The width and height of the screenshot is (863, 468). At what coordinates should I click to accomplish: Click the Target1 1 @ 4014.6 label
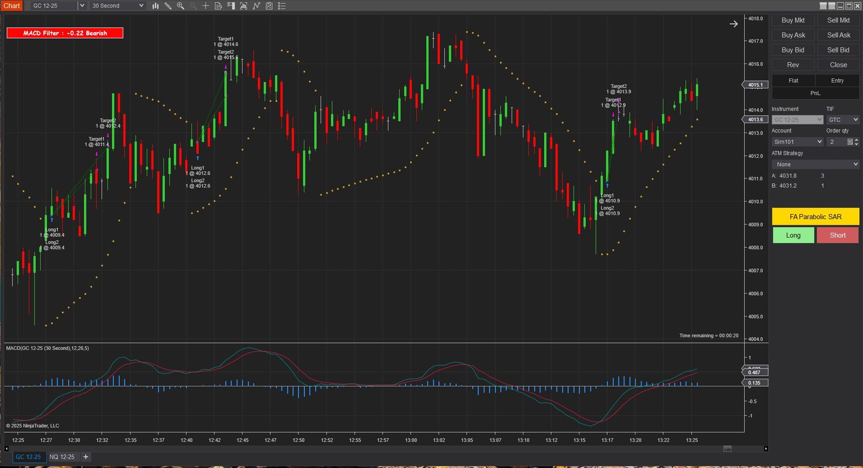click(x=225, y=41)
